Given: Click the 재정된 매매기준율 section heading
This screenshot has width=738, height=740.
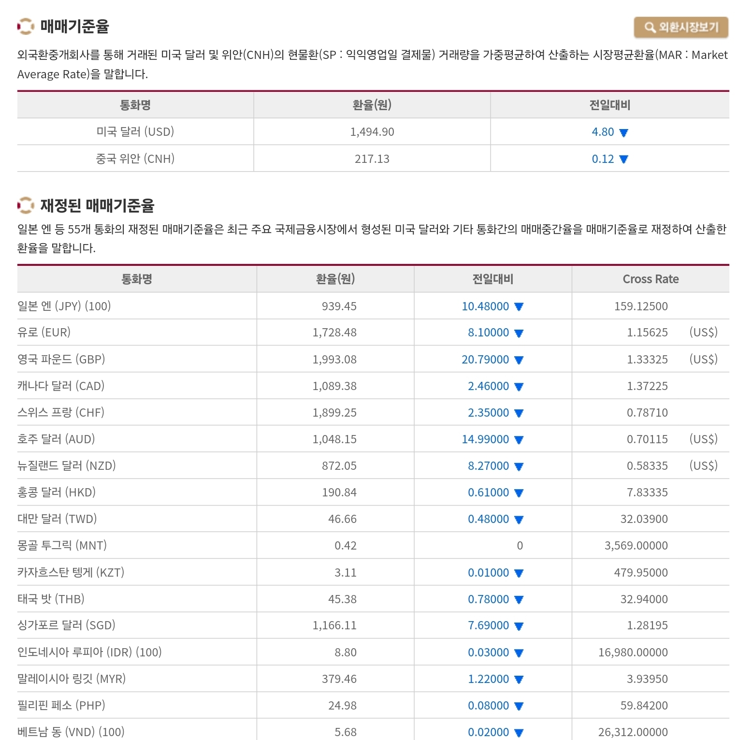Looking at the screenshot, I should pyautogui.click(x=97, y=206).
